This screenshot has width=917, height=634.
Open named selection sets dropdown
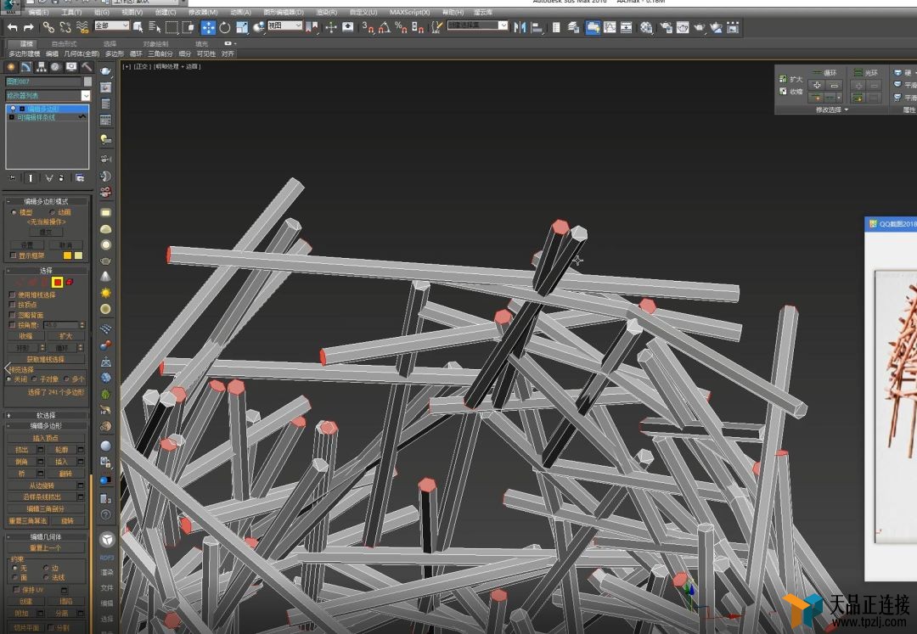pyautogui.click(x=478, y=25)
